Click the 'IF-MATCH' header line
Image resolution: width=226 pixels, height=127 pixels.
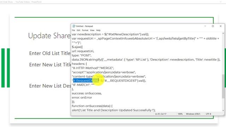[83, 85]
